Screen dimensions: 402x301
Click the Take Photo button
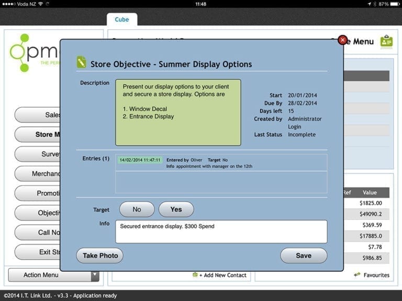tap(100, 256)
